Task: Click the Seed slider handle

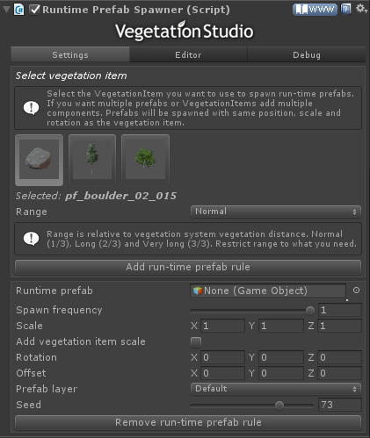Action: [279, 406]
